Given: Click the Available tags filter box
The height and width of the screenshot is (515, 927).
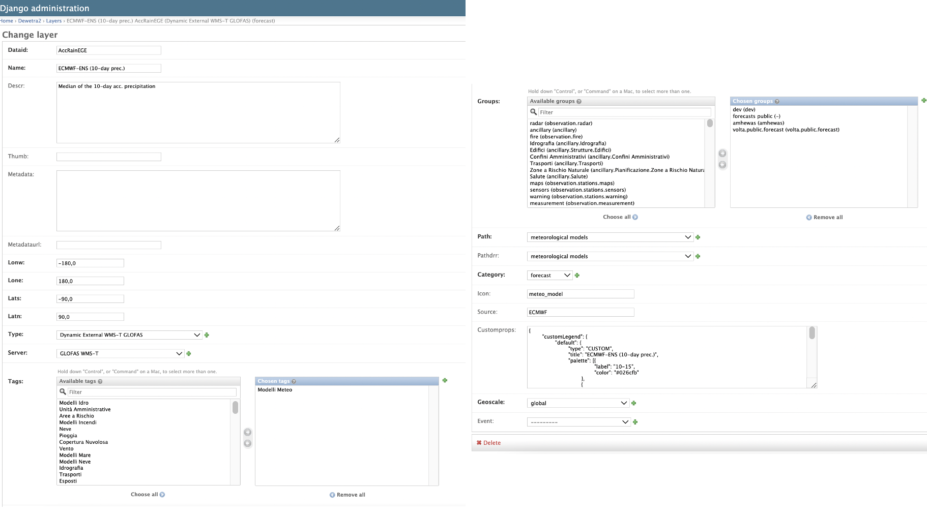Looking at the screenshot, I should click(152, 392).
